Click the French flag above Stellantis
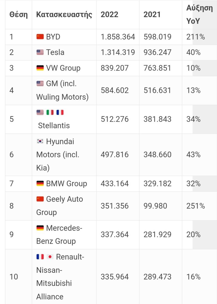Viewport: 217px width, 304px height. [60, 112]
